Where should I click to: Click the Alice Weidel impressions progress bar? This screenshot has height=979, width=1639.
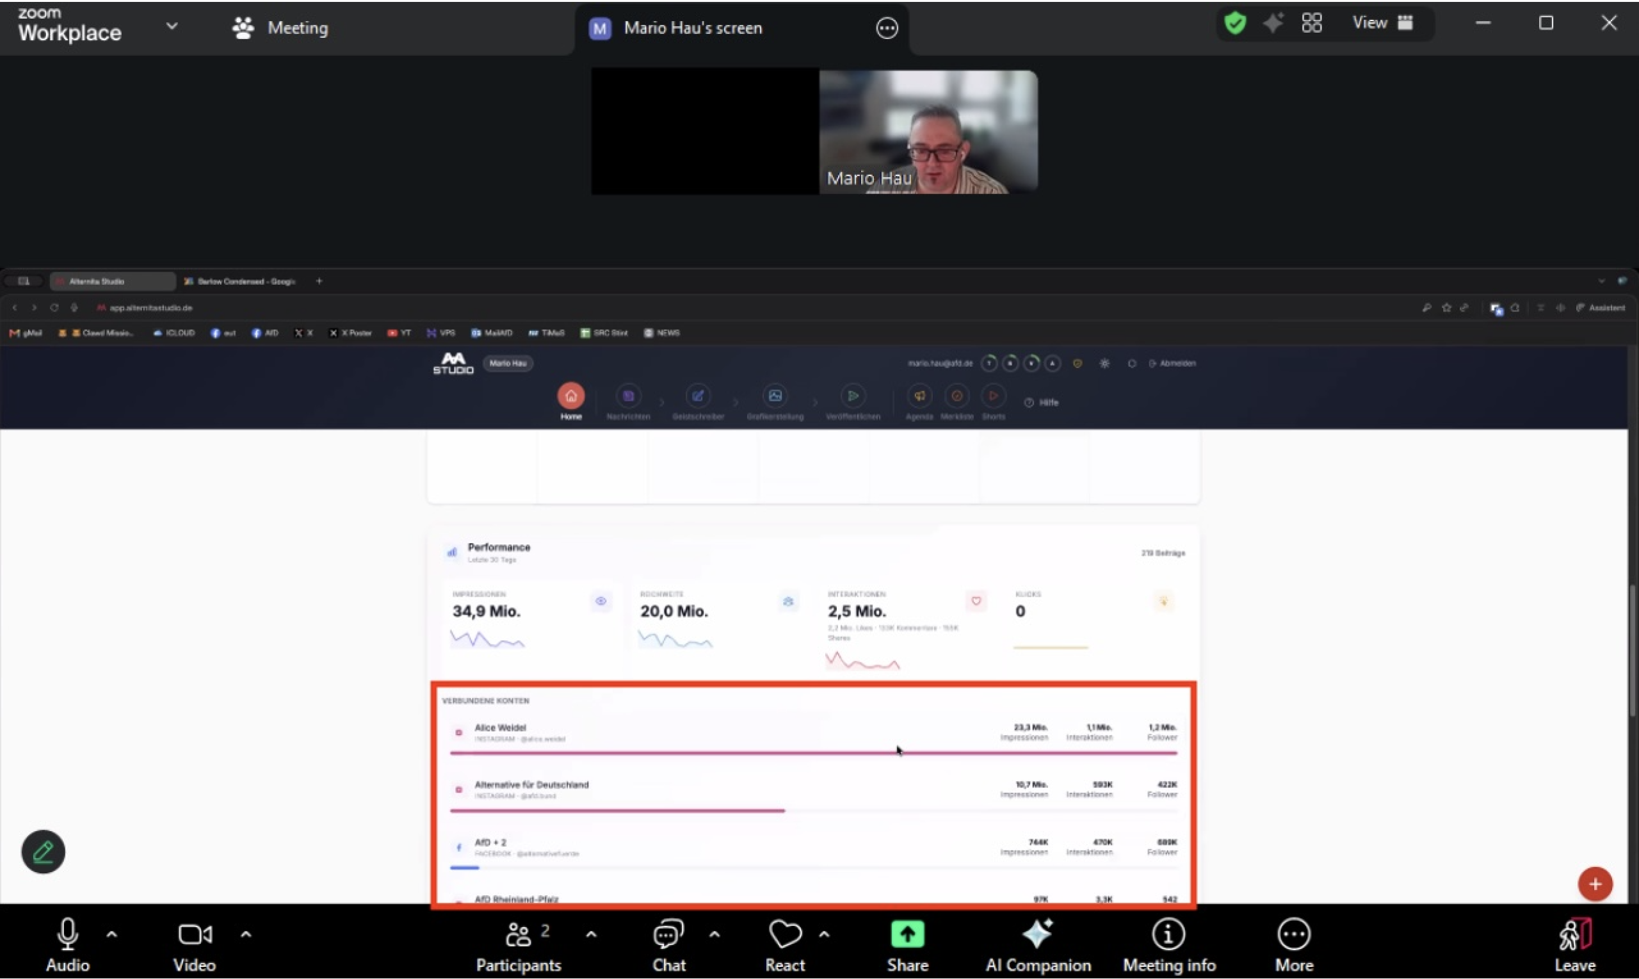coord(813,753)
